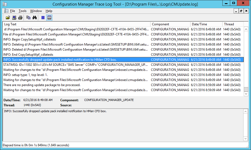Sort by the Log Text column header
The image size is (251, 150).
77,24
